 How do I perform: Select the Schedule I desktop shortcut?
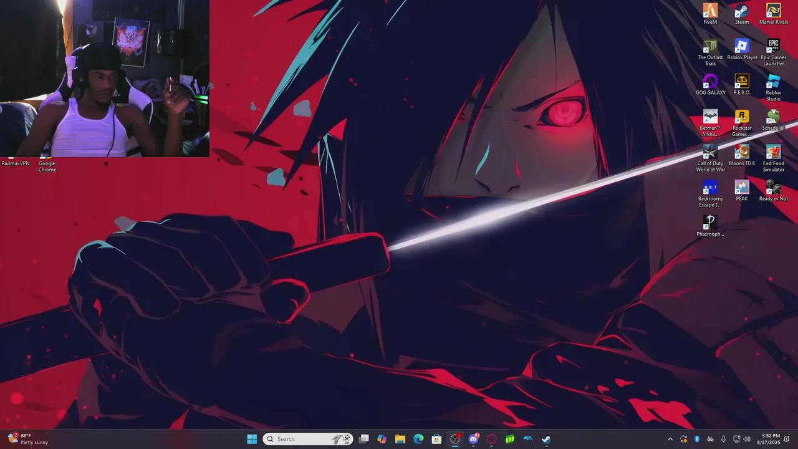click(x=773, y=120)
